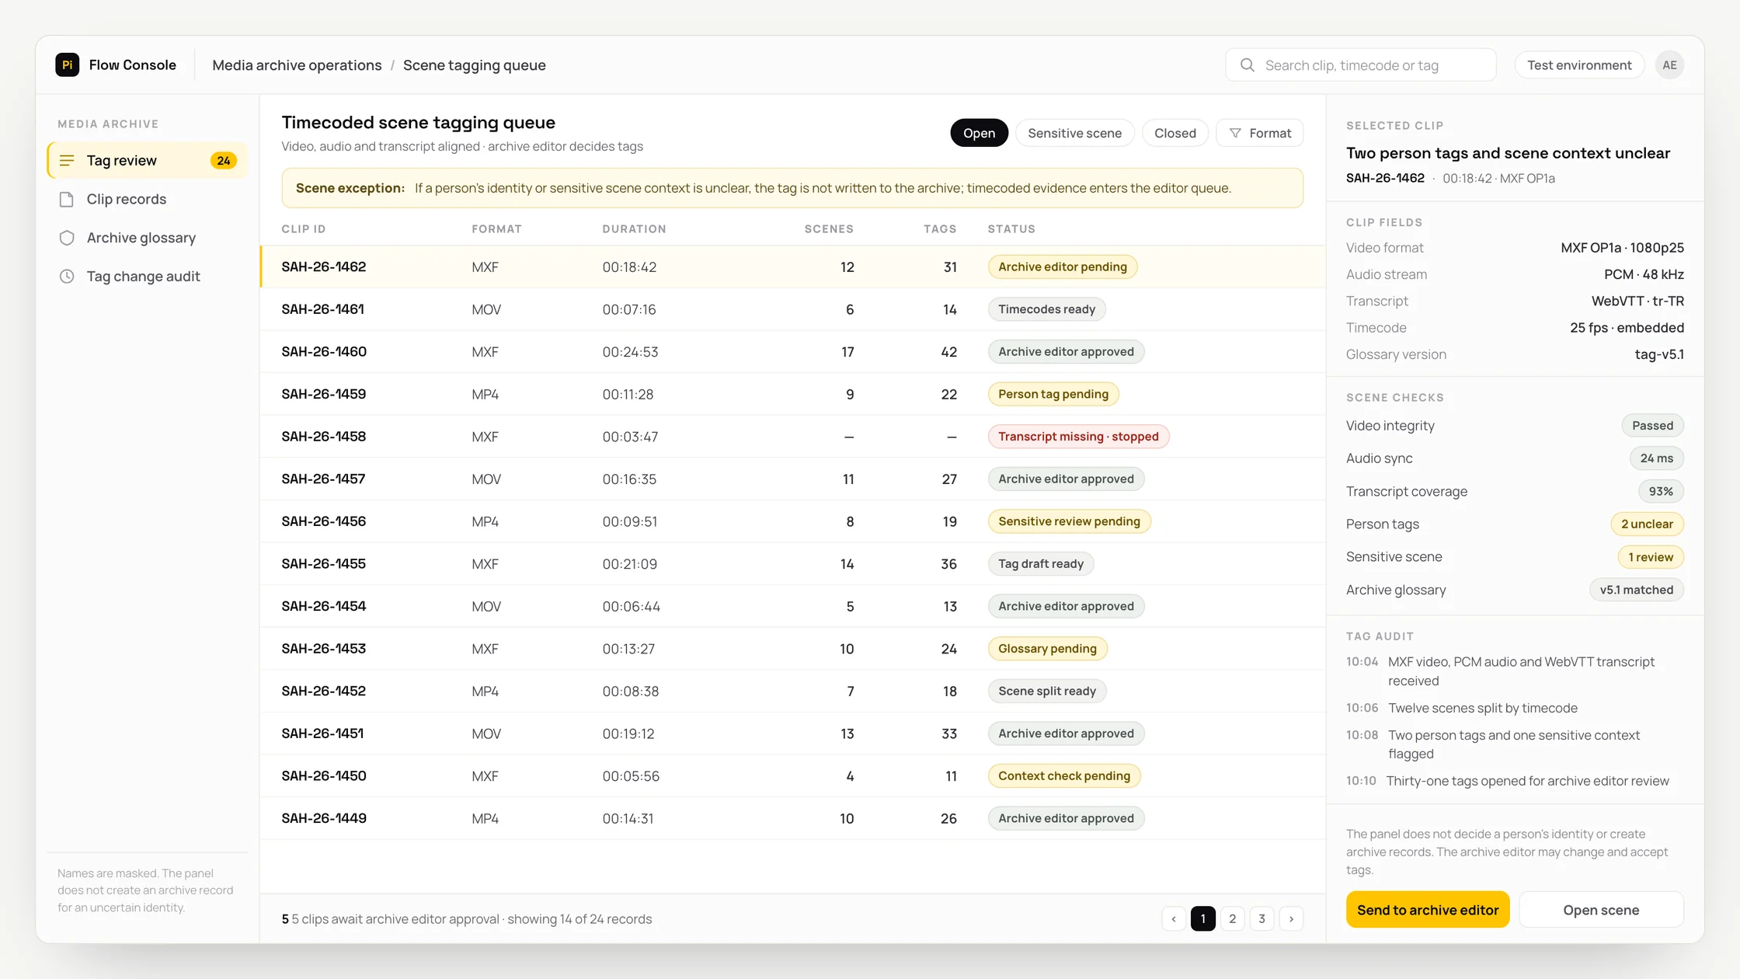Viewport: 1740px width, 979px height.
Task: Open the Test environment selector
Action: tap(1579, 65)
